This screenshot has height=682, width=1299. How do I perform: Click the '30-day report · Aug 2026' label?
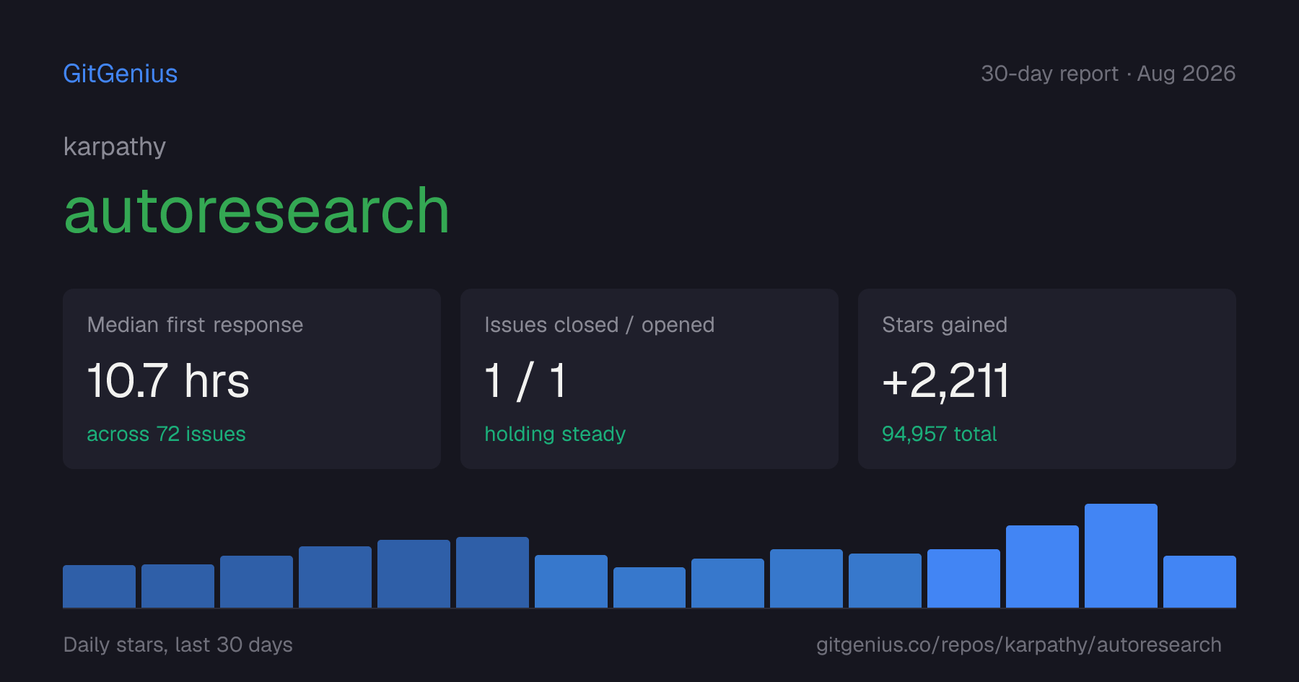coord(1108,74)
